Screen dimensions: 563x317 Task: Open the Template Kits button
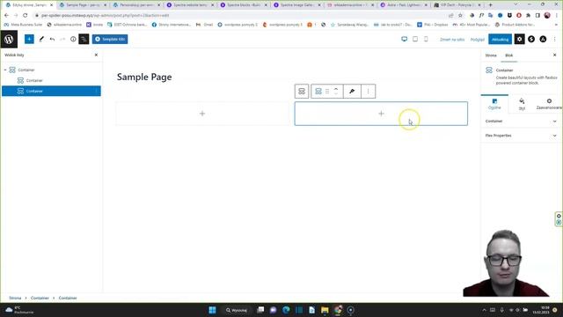[x=110, y=39]
